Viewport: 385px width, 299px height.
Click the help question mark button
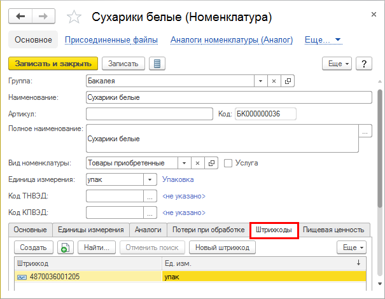(363, 64)
